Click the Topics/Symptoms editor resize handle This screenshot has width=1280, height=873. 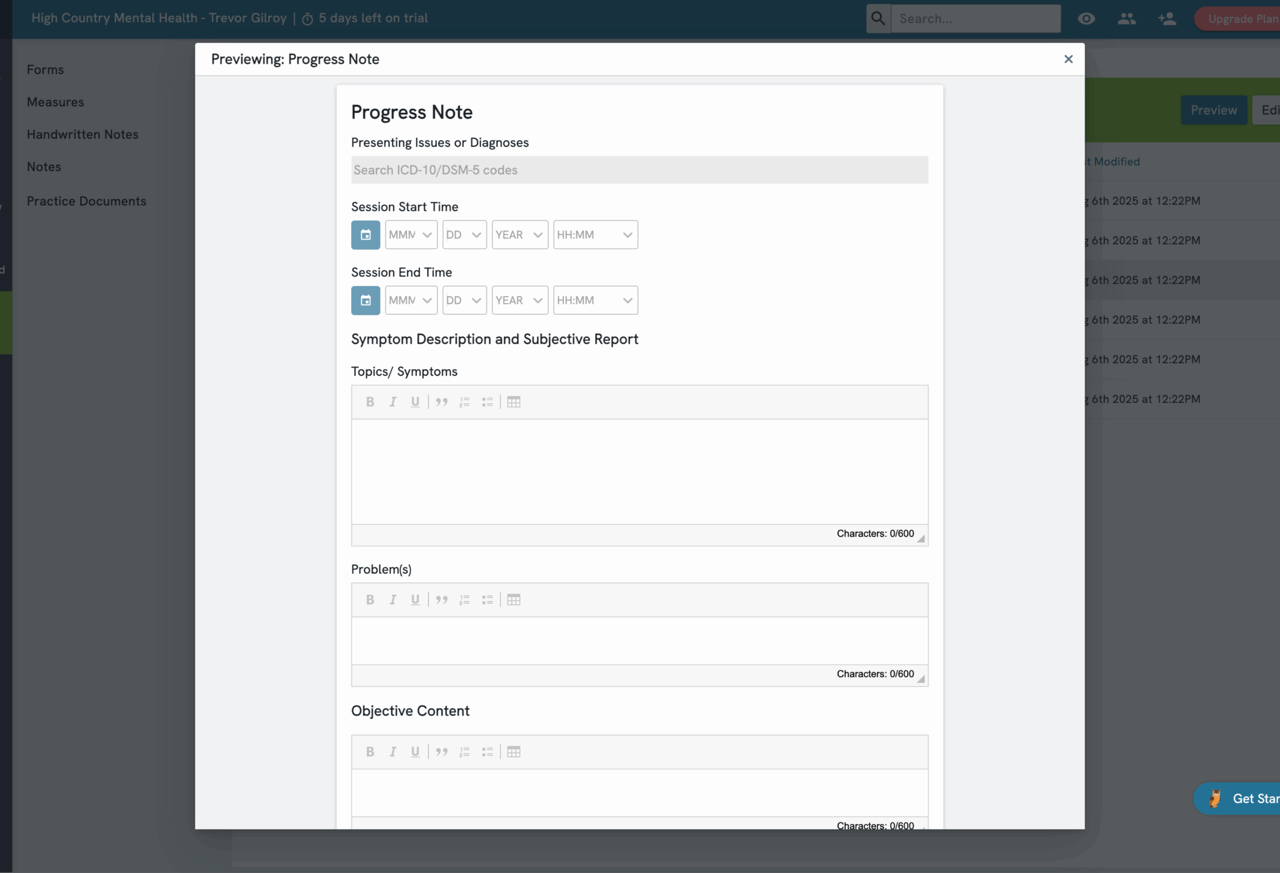[921, 538]
